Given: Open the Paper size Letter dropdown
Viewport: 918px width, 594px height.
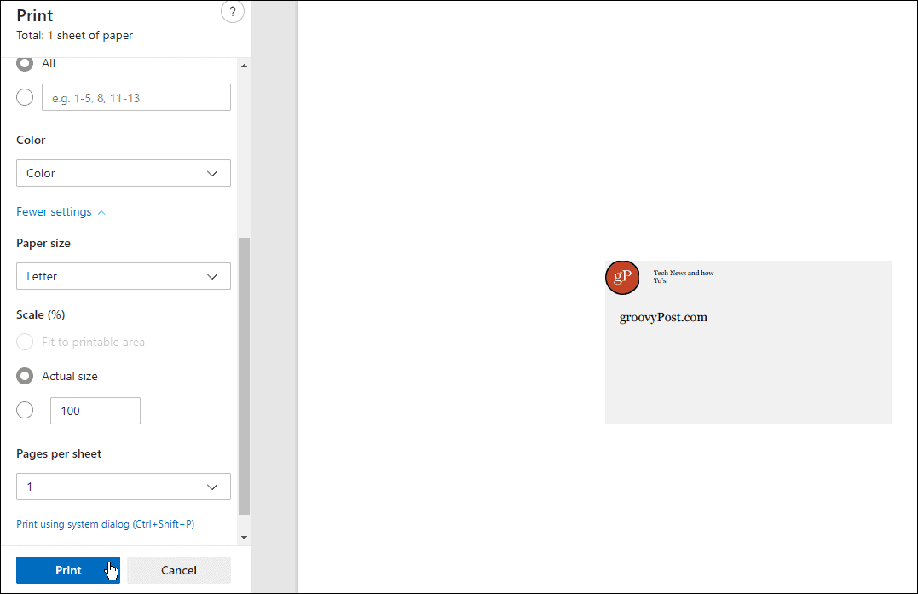Looking at the screenshot, I should (x=124, y=276).
